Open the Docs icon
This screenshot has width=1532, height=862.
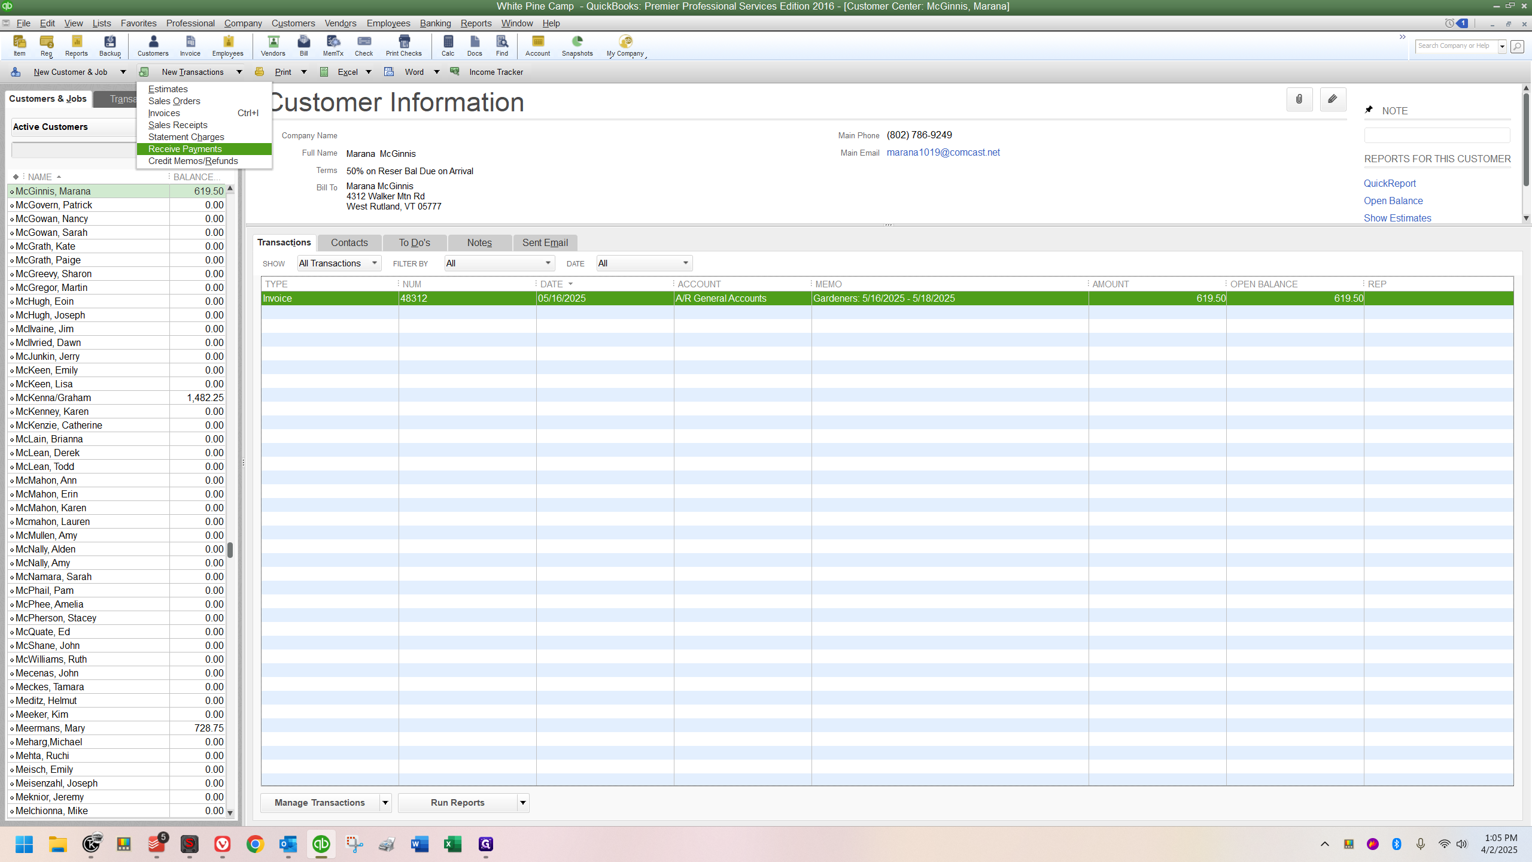coord(475,45)
